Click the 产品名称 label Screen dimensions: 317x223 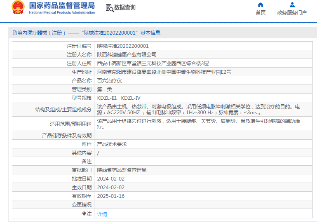82,81
